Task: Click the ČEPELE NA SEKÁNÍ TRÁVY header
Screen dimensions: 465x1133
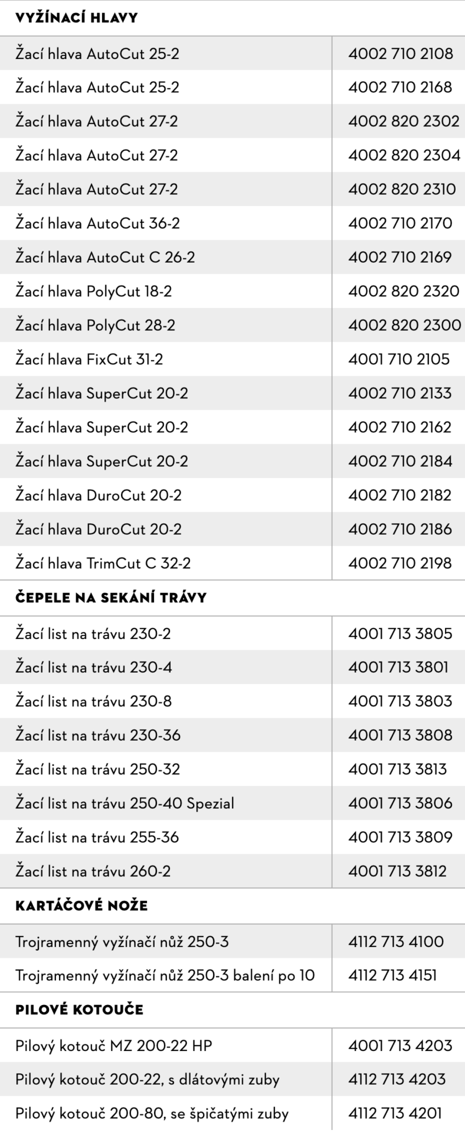Action: (111, 598)
